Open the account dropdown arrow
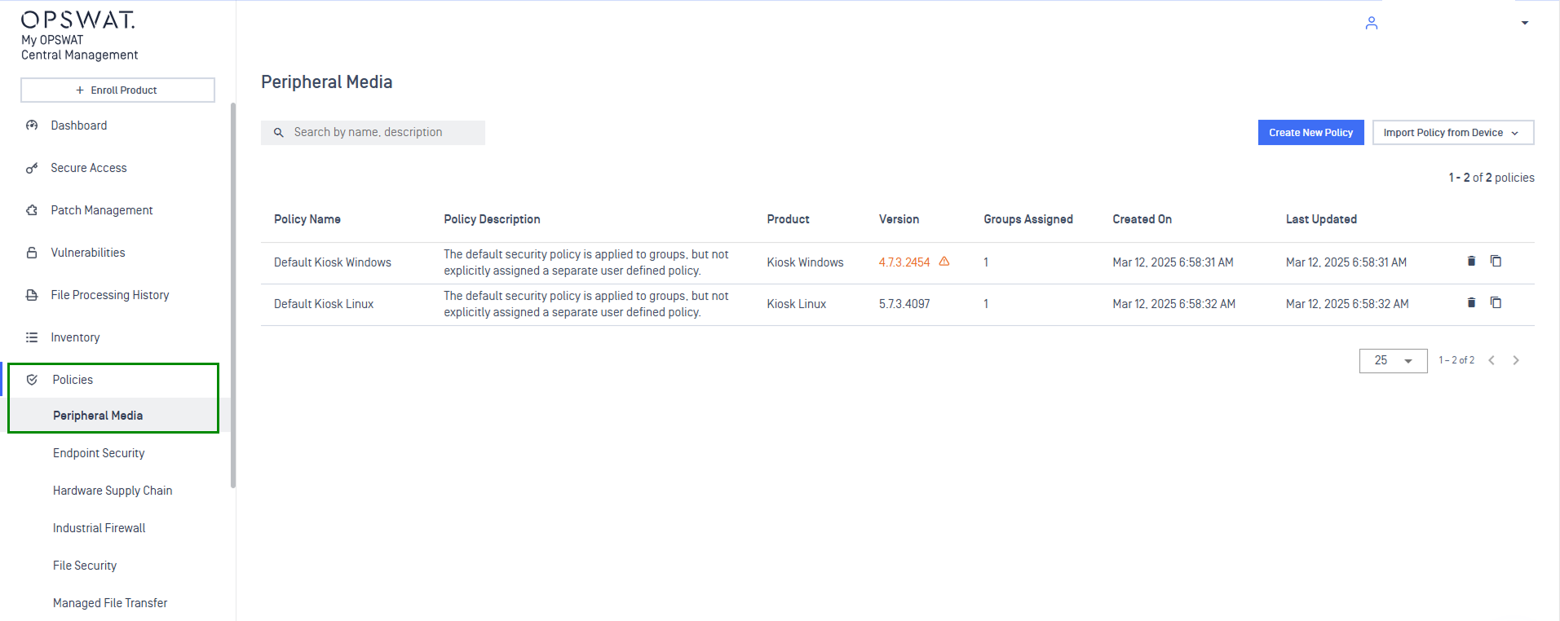The height and width of the screenshot is (621, 1560). click(x=1525, y=23)
